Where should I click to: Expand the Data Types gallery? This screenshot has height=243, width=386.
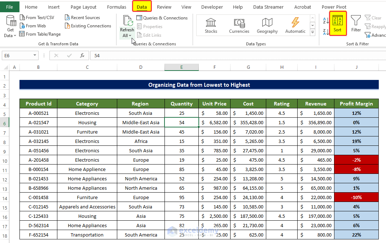[x=312, y=33]
